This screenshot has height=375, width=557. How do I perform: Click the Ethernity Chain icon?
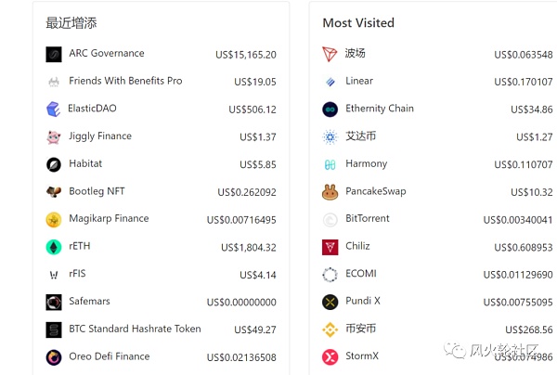(330, 110)
